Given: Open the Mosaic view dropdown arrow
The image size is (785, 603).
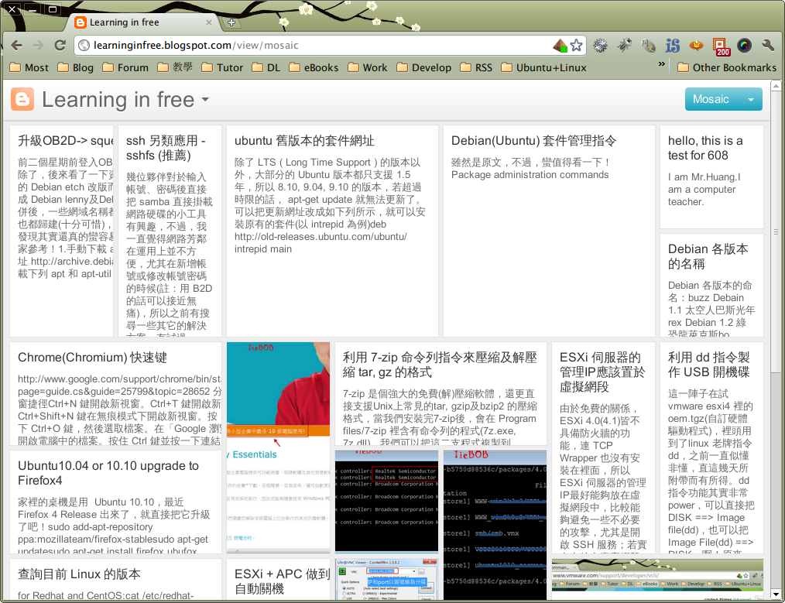Looking at the screenshot, I should pos(751,100).
